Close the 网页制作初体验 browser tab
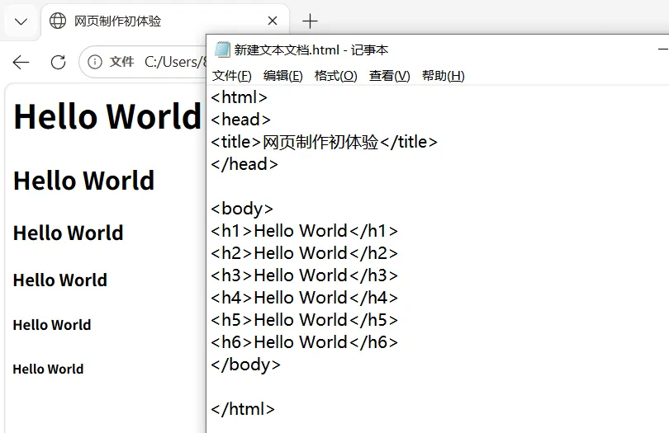The image size is (669, 433). tap(273, 21)
